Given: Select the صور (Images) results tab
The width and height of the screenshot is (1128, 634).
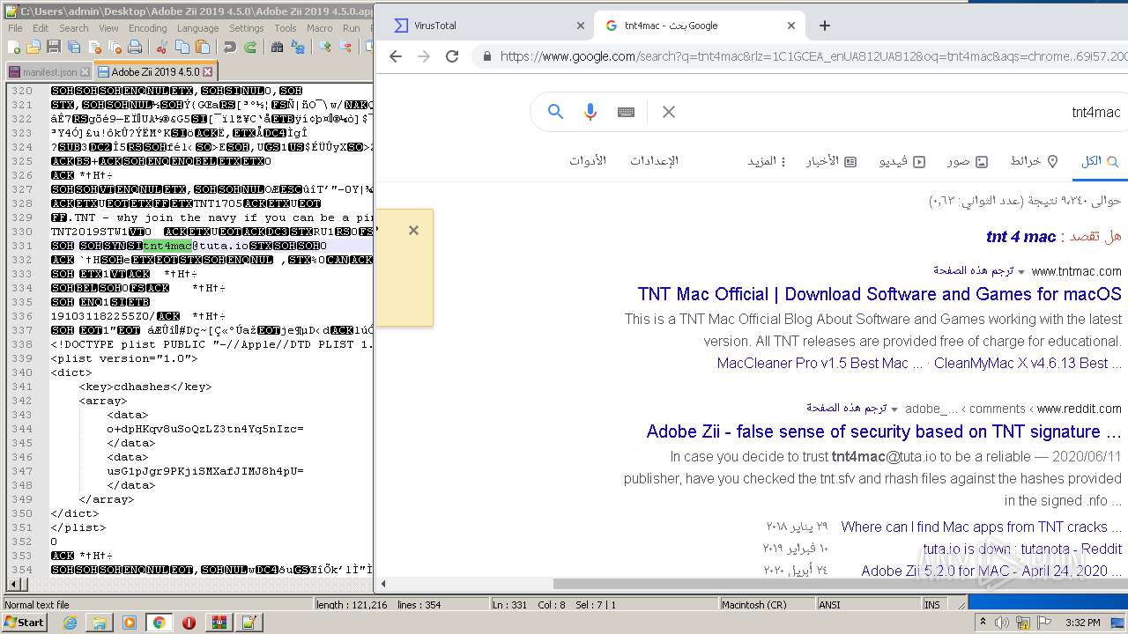Looking at the screenshot, I should 968,161.
